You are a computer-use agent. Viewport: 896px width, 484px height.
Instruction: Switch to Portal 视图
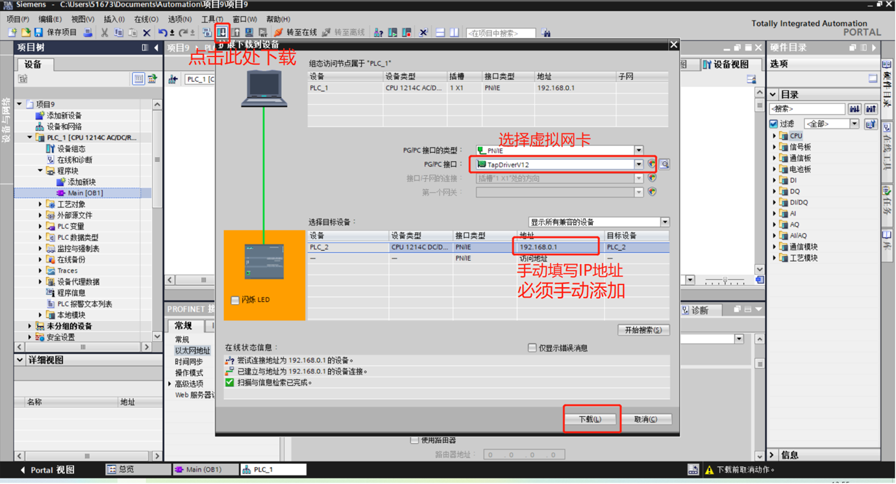pos(47,470)
